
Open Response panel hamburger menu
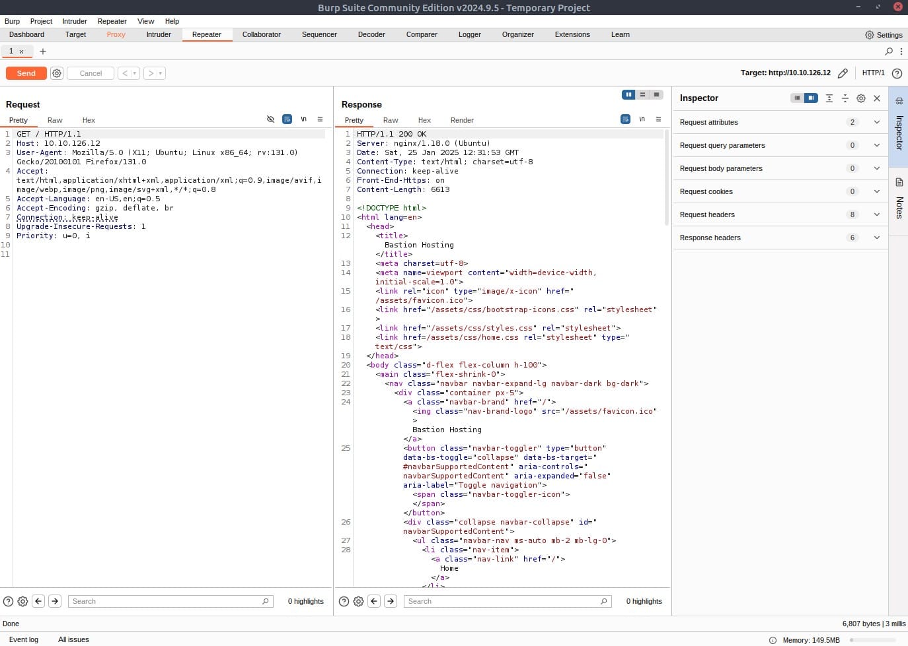pyautogui.click(x=658, y=119)
